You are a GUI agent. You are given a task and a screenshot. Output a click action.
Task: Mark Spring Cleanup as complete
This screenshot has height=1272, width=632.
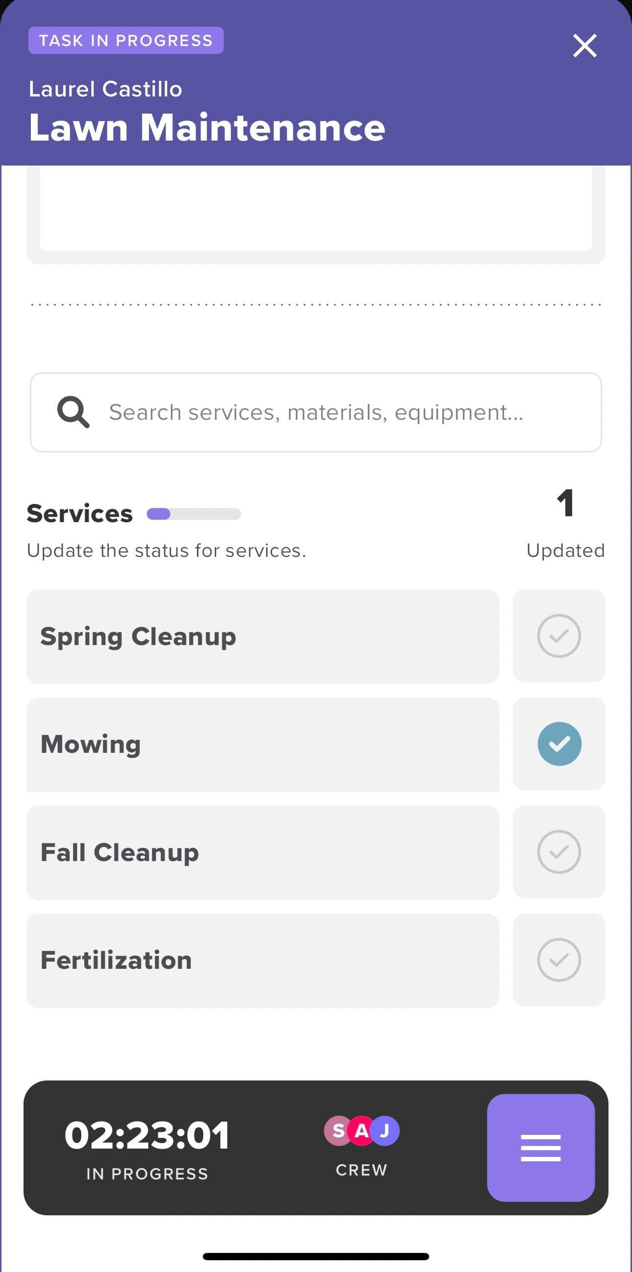pyautogui.click(x=559, y=636)
